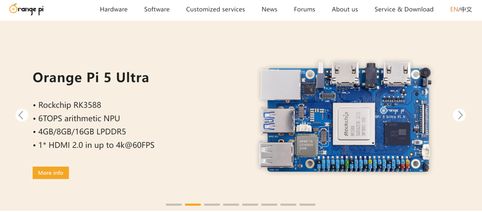Select the sixth carousel slide indicator
Viewport: 482px width, 212px height.
[269, 205]
